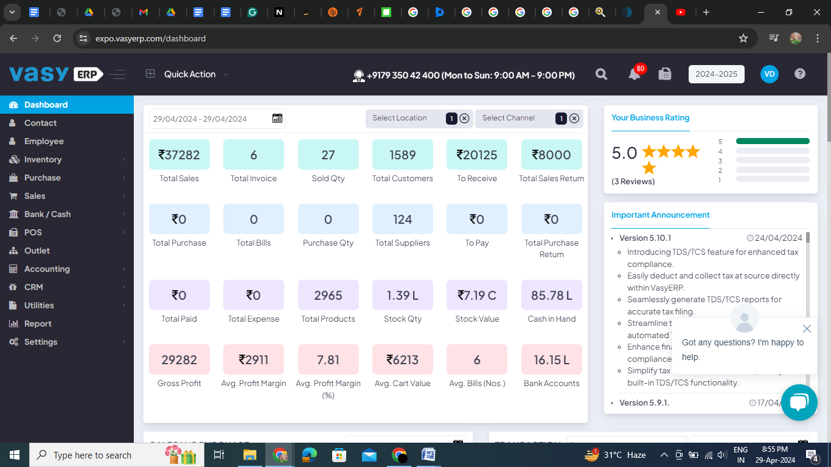Viewport: 831px width, 467px height.
Task: Open Outlet page from sidebar
Action: 67,251
